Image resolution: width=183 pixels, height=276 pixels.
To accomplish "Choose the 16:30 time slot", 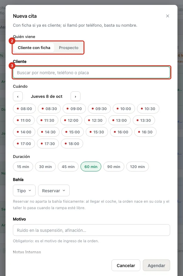I will click(145, 132).
